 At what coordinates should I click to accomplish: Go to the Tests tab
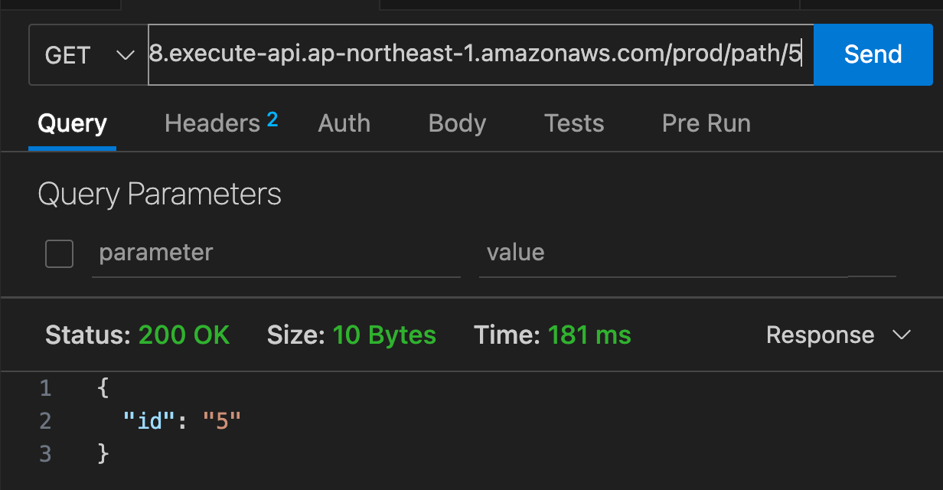(x=574, y=123)
